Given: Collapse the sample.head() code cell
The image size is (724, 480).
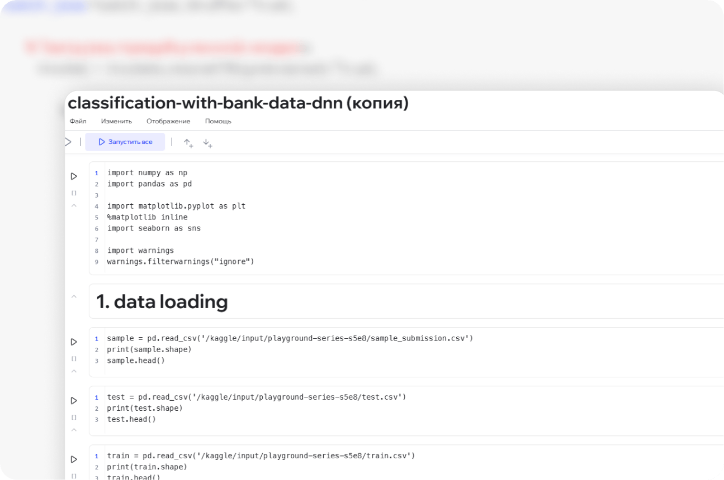Looking at the screenshot, I should coord(74,371).
